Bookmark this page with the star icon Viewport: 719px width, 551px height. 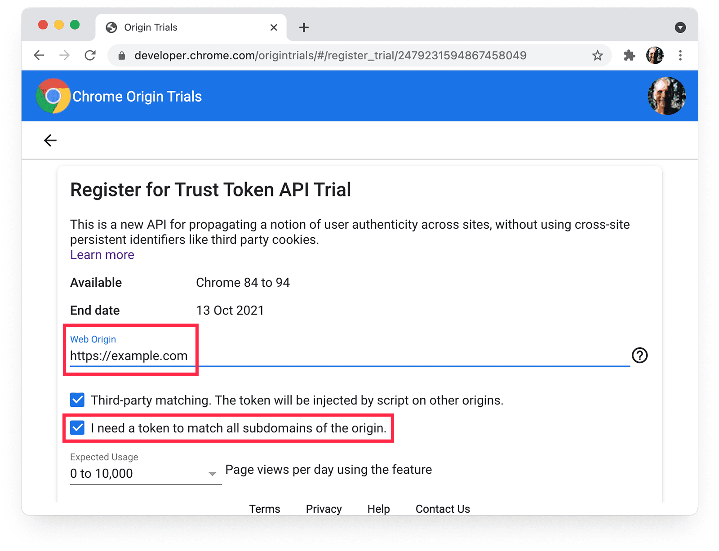597,55
